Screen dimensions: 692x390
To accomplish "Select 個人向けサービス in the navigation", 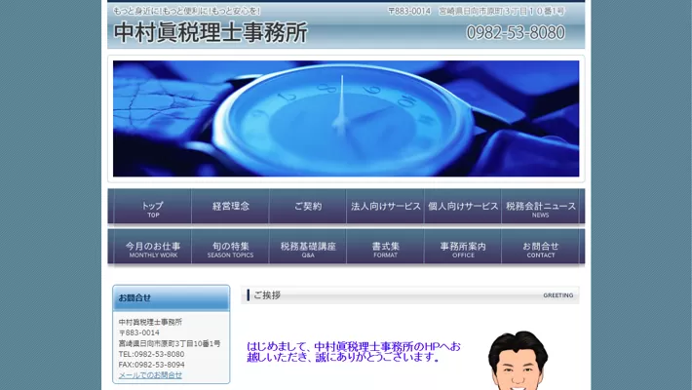I will (x=463, y=207).
